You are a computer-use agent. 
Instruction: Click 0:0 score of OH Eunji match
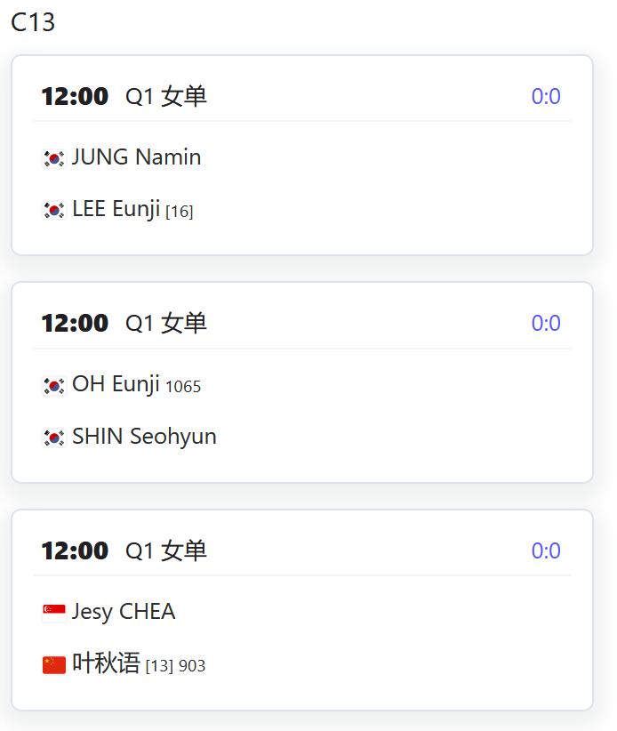coord(546,323)
